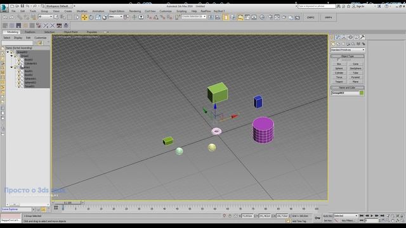The width and height of the screenshot is (406, 228).
Task: Toggle the Angle Snap button
Action: (x=156, y=17)
